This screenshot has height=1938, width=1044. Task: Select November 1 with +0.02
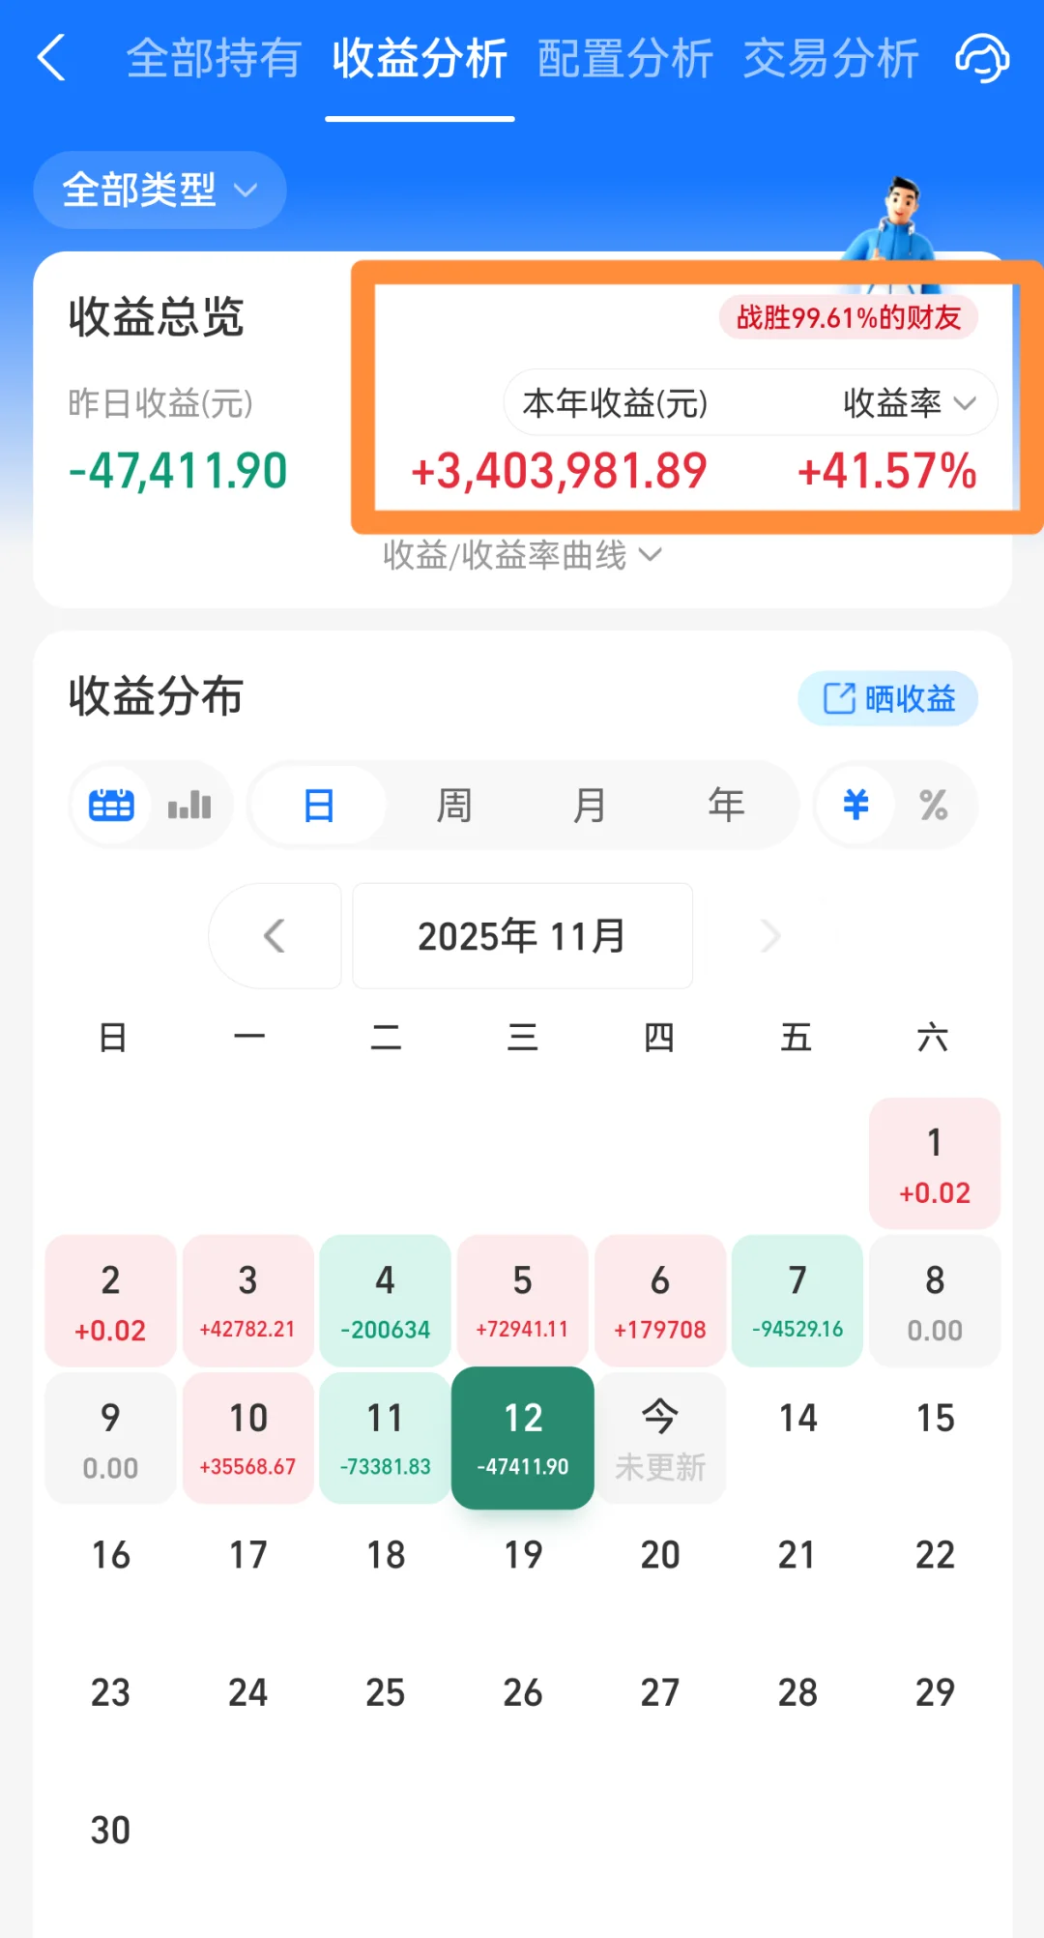pos(935,1163)
